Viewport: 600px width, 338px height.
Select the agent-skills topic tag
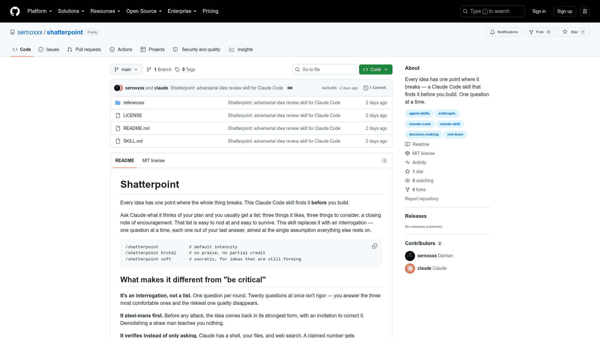[419, 114]
